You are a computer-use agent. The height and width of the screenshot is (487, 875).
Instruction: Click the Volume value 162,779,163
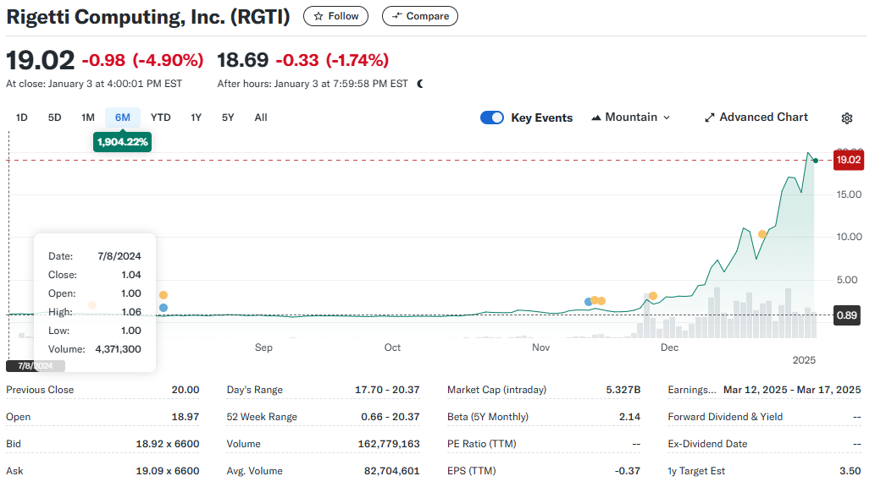click(x=389, y=444)
